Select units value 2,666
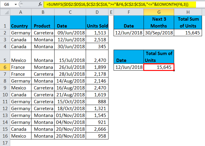Screen dimensions: 205x146 (97, 129)
